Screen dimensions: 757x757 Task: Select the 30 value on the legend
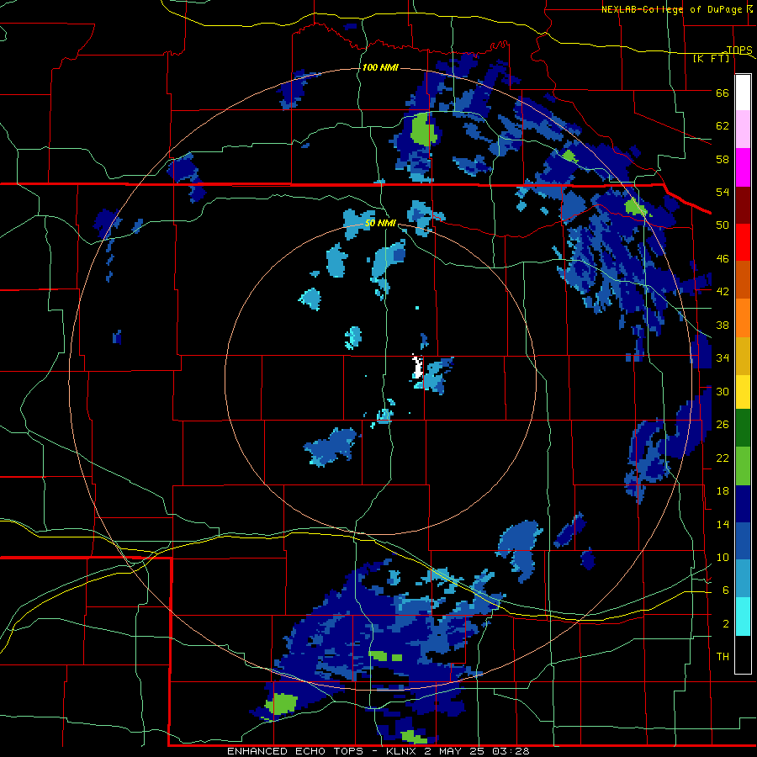pos(723,391)
